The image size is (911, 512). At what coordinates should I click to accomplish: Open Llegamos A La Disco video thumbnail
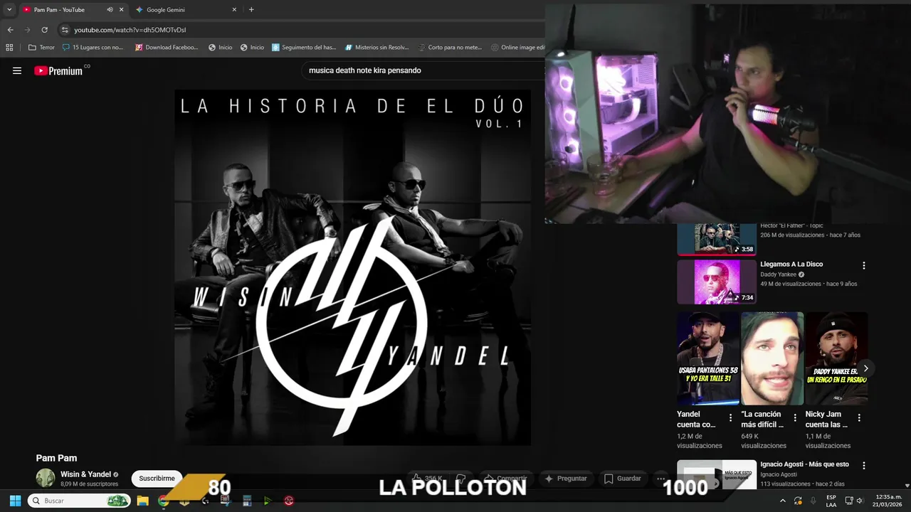tap(717, 282)
